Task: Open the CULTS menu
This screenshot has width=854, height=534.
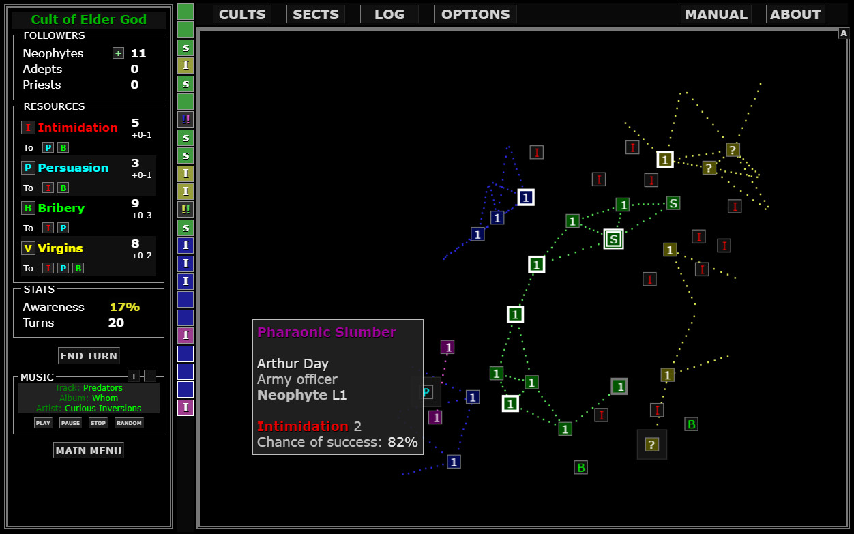Action: point(241,14)
